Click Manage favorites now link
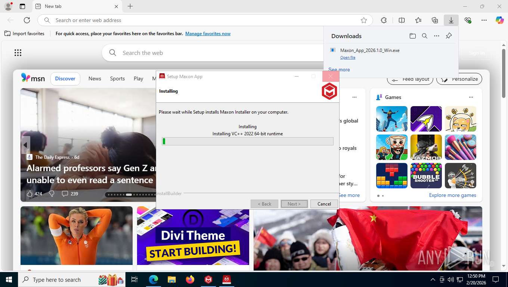 tap(208, 34)
